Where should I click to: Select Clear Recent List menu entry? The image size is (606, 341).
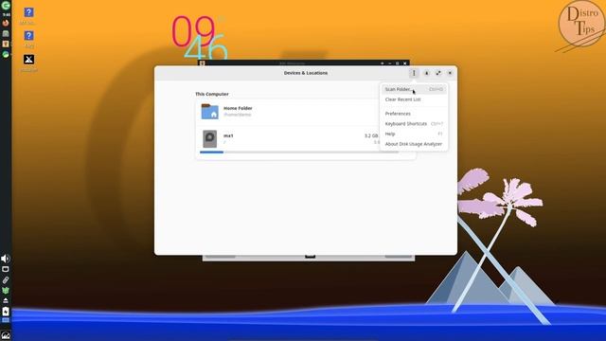point(414,99)
